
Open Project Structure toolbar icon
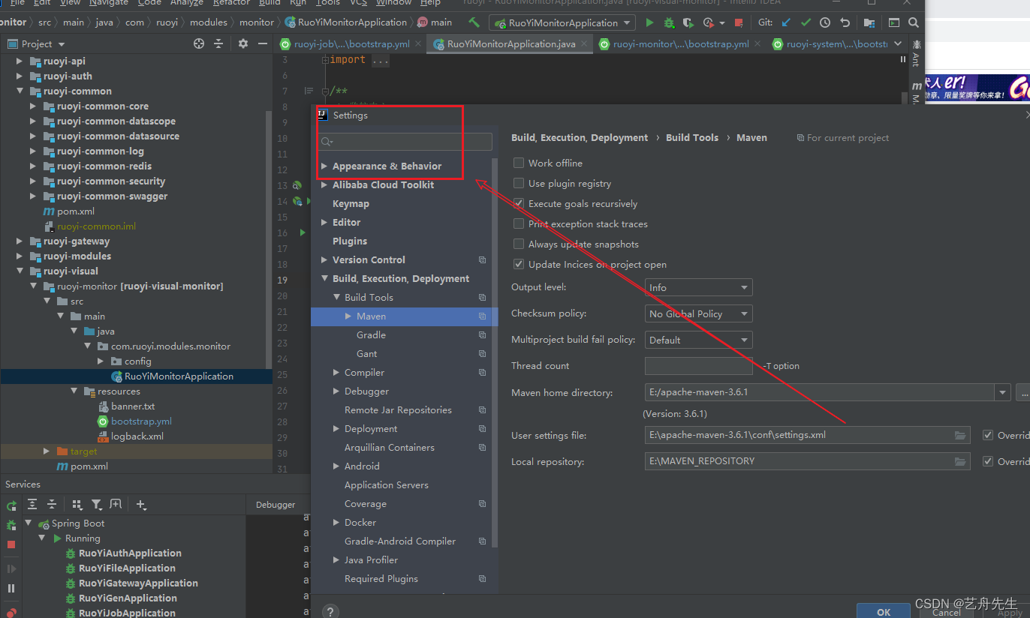[869, 22]
